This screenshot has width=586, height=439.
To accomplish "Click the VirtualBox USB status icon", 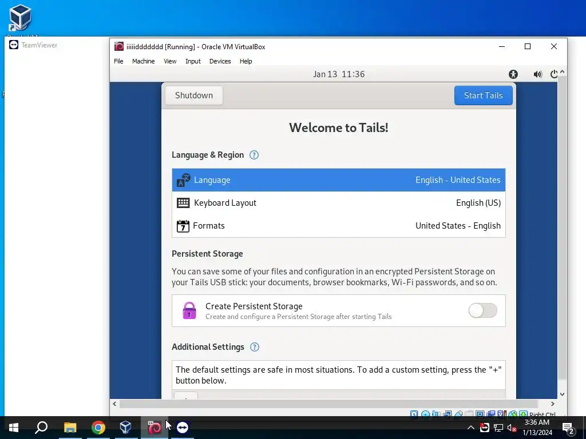I will click(458, 414).
